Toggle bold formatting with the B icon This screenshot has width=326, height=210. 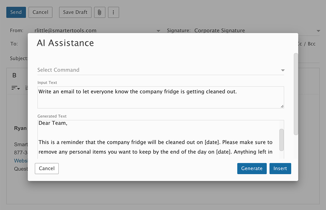pos(14,76)
